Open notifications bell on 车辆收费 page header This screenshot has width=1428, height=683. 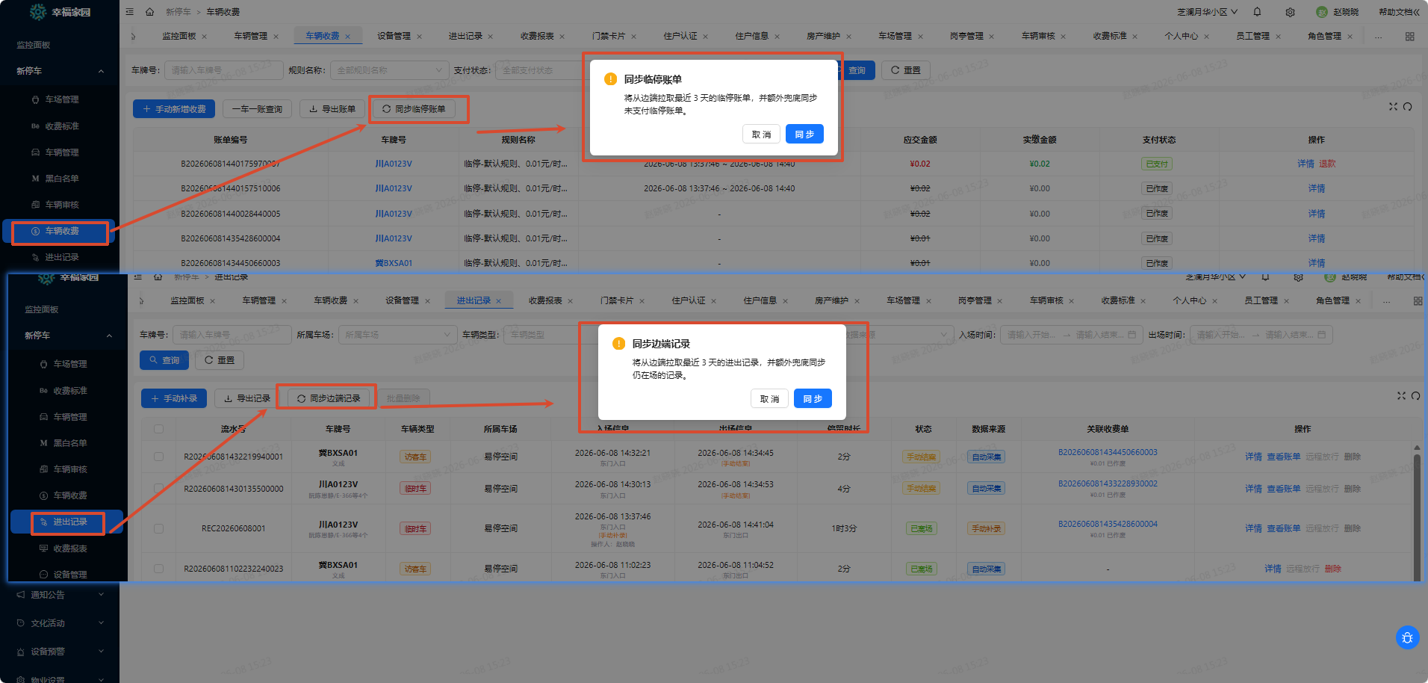pyautogui.click(x=1257, y=12)
